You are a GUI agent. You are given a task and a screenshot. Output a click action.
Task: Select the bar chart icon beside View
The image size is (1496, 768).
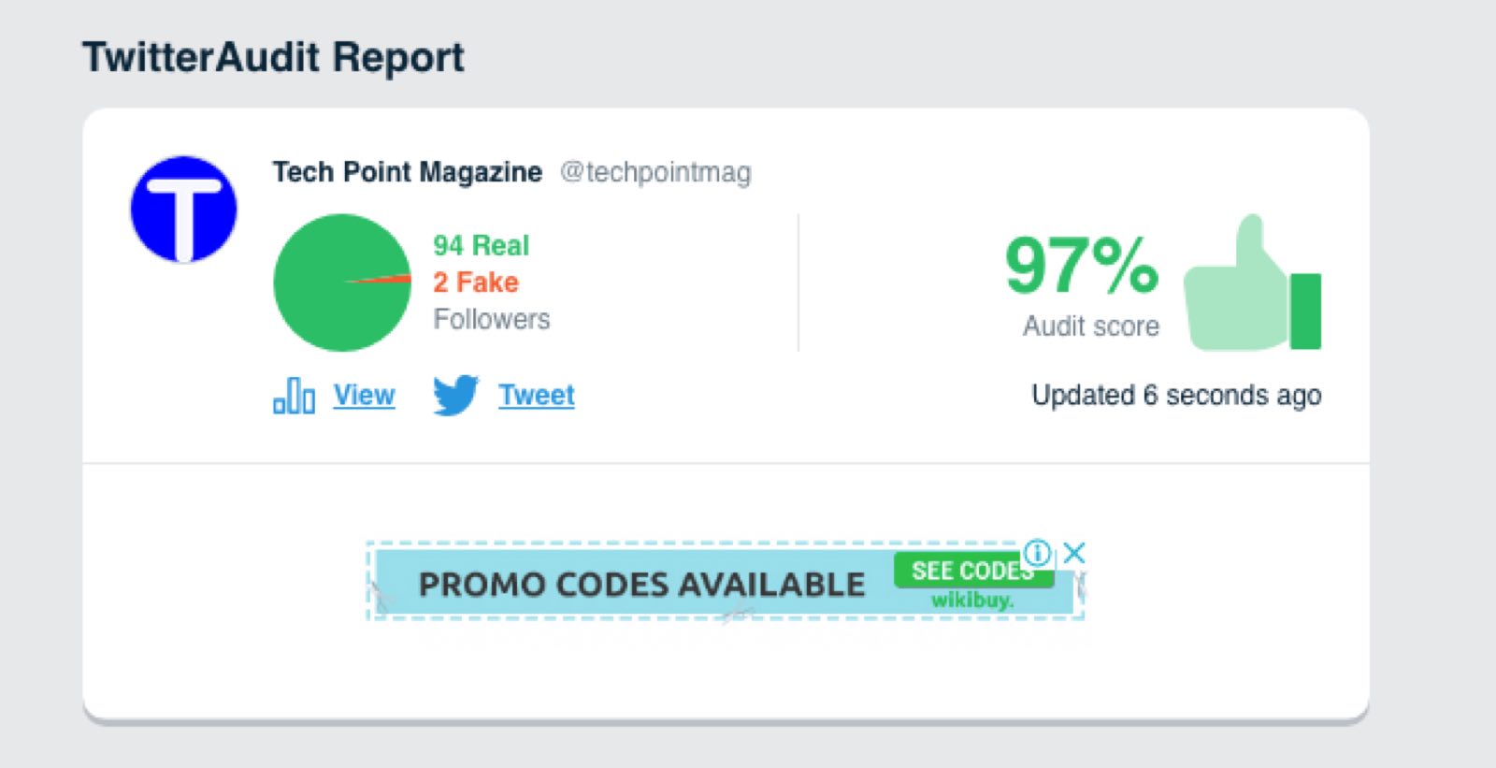point(293,396)
